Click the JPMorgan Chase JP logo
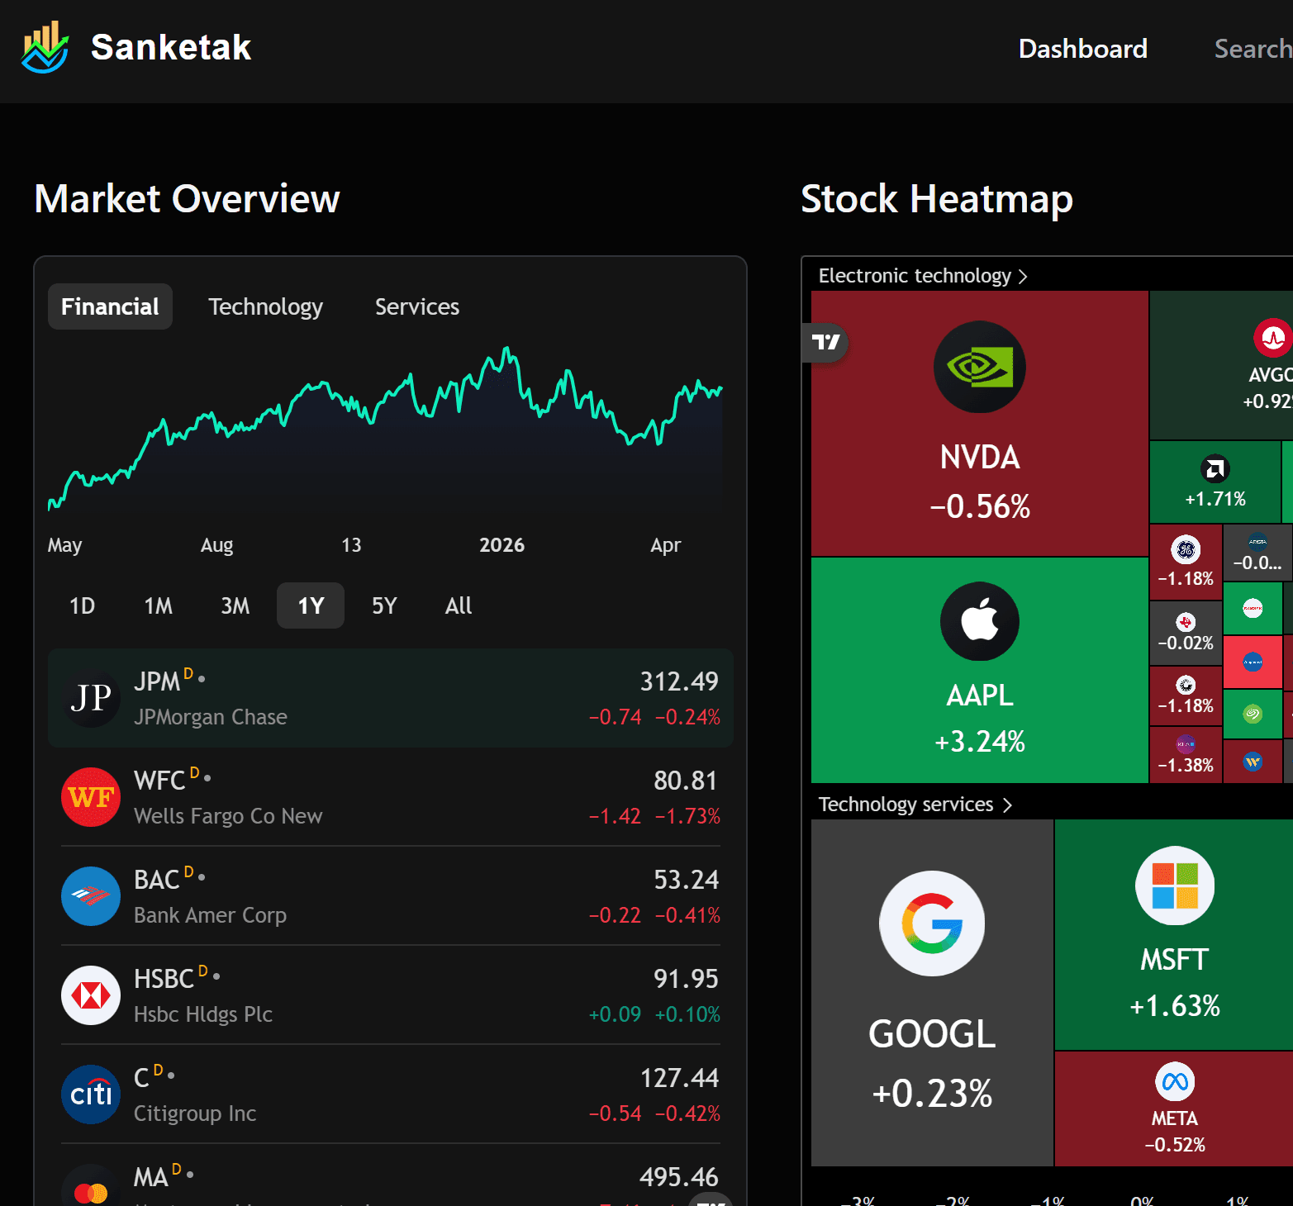 (91, 698)
